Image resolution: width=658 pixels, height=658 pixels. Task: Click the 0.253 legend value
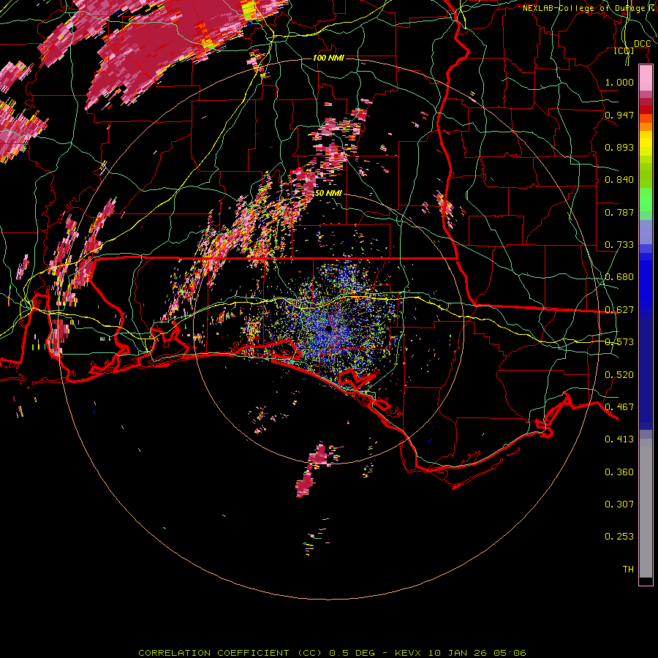pos(619,537)
